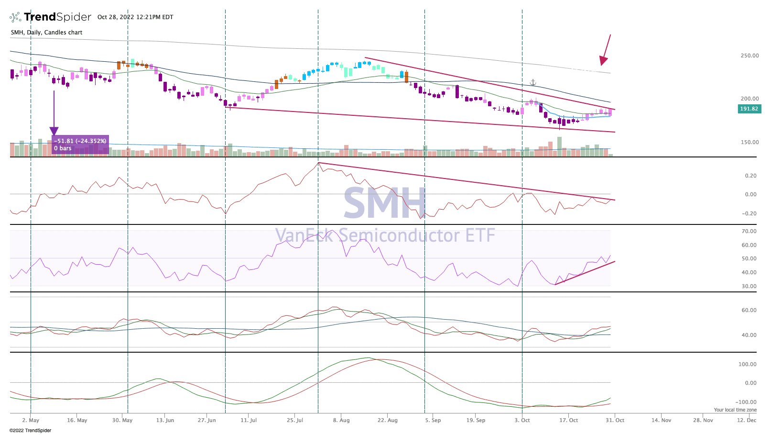This screenshot has height=435, width=771.
Task: Click the 150.00 price axis label
Action: tap(749, 142)
